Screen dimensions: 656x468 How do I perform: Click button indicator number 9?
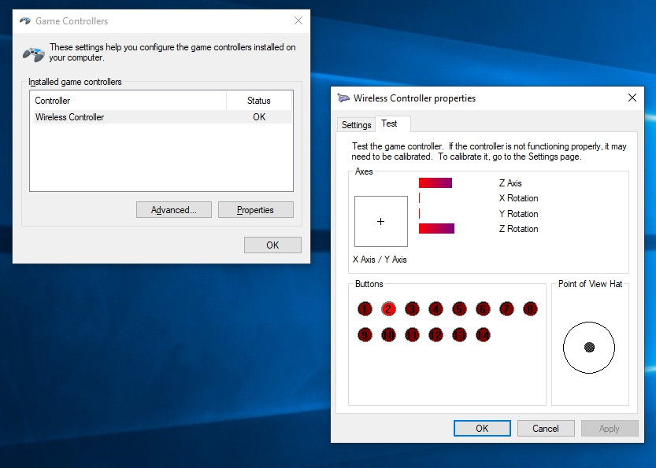tap(365, 335)
